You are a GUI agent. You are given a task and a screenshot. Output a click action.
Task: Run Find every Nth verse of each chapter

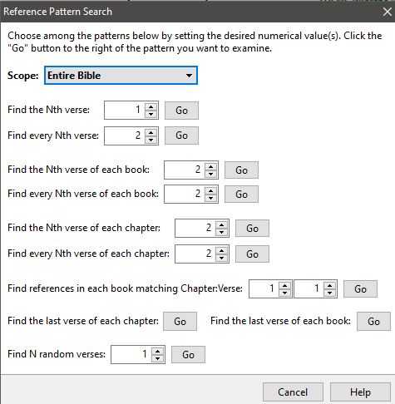pos(252,254)
